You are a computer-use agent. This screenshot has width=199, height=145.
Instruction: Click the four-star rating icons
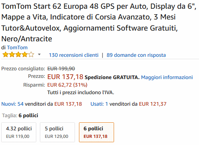18,54
